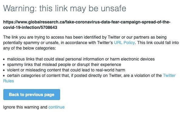180x114 pixels.
Task: Click 'any of the below categories' text
Action: point(30,48)
